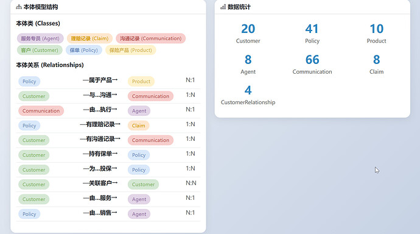This screenshot has width=420, height=234.
Task: Click the 8 Claim statistic
Action: (376, 65)
